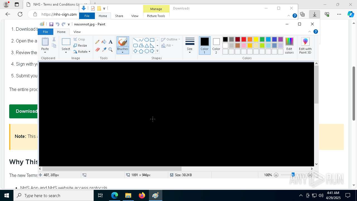
Task: Click the Brushes tool icon
Action: (123, 42)
